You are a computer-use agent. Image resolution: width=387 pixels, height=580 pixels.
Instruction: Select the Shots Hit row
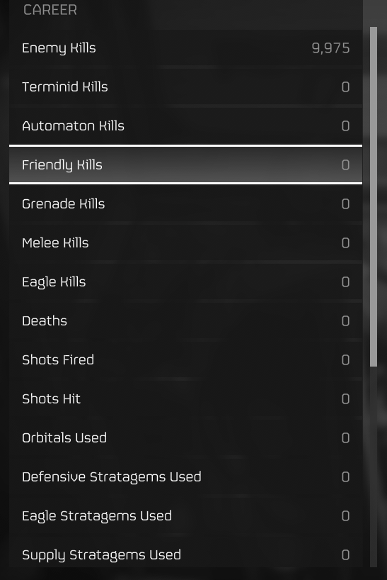[185, 398]
